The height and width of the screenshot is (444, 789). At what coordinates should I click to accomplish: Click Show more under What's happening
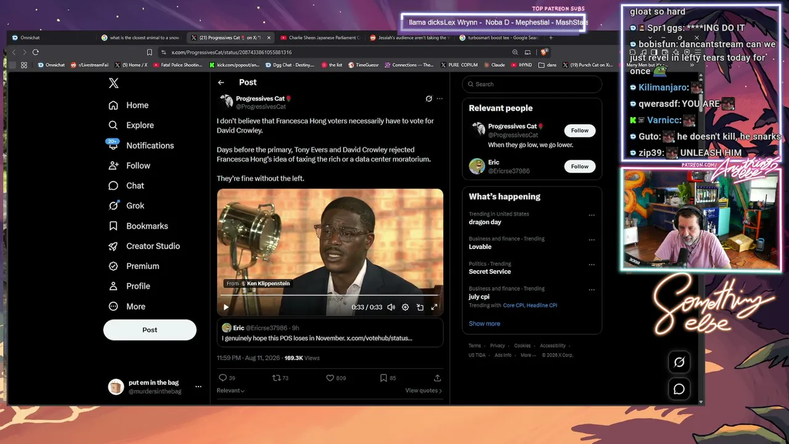pyautogui.click(x=484, y=324)
